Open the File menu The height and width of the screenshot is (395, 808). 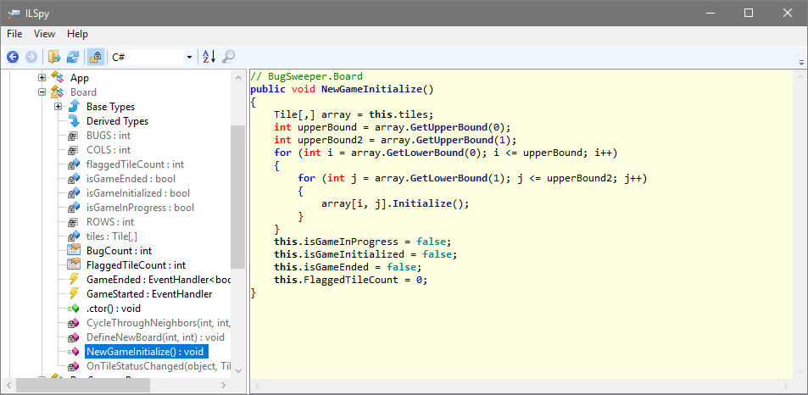click(14, 34)
